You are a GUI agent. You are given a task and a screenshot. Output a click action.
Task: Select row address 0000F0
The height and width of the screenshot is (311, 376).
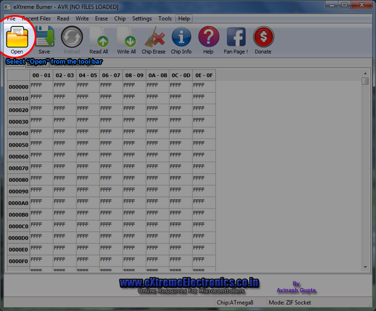(x=19, y=261)
